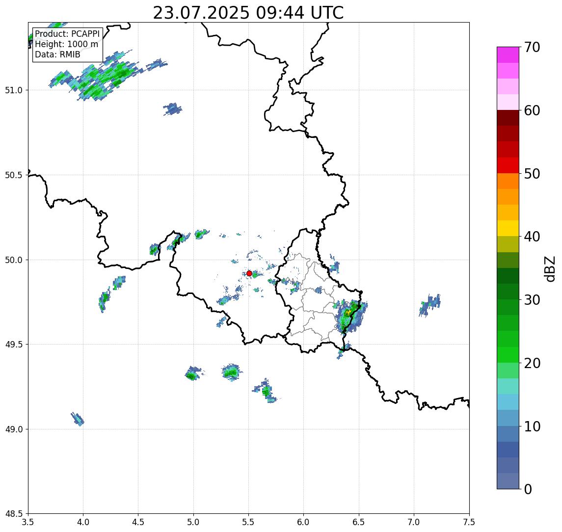The width and height of the screenshot is (562, 532).
Task: Click the colorbar tick label 70
Action: coord(532,47)
